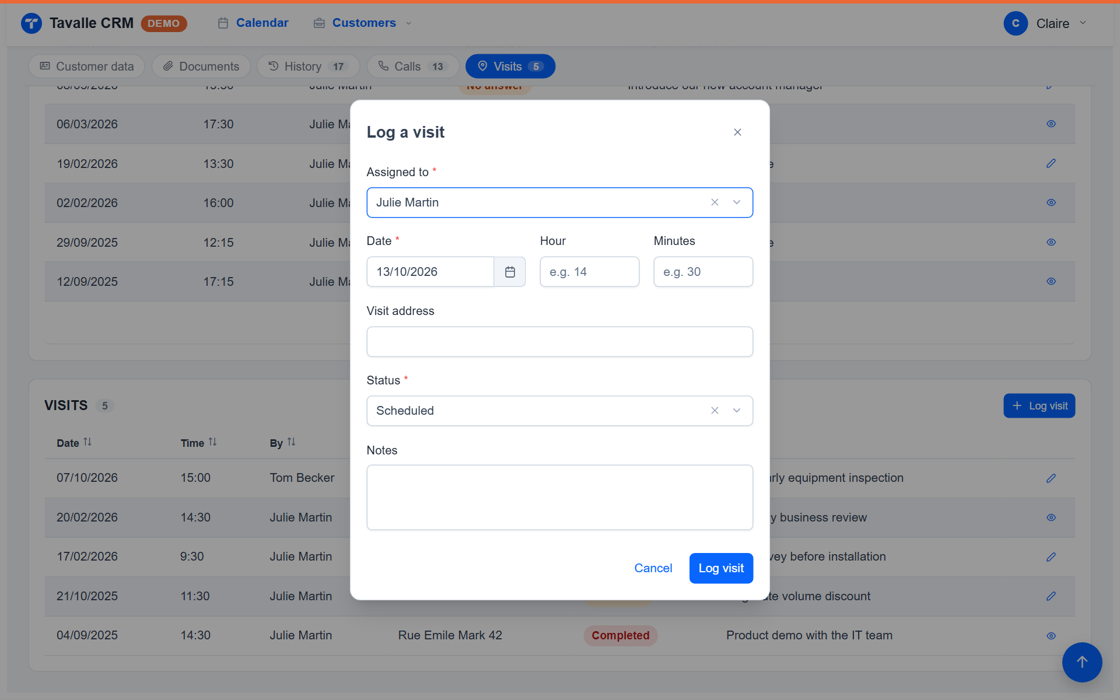The image size is (1120, 700).
Task: Click the 15:00 time cell
Action: 195,478
